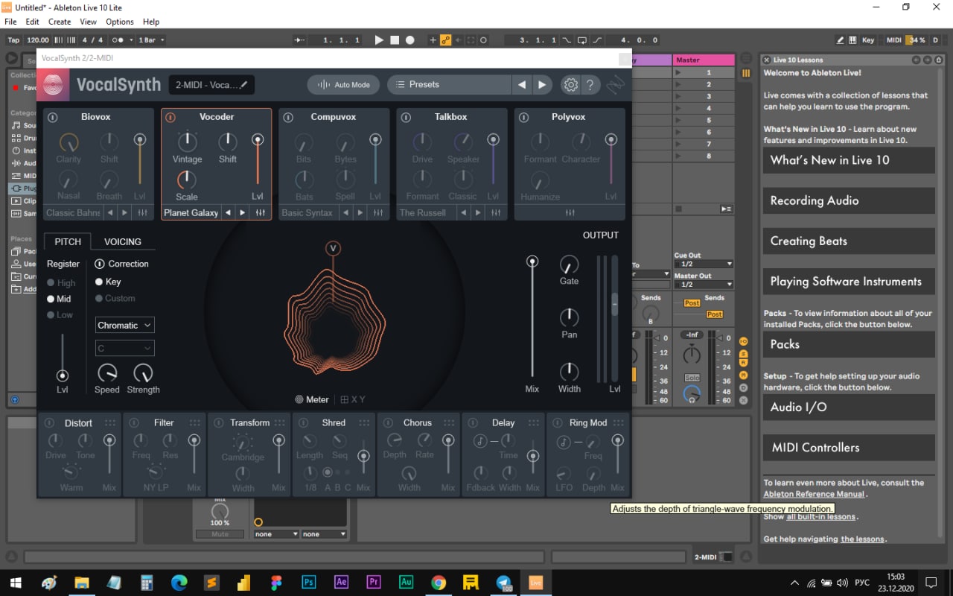Open the Cue Out 1/2 dropdown

[703, 264]
